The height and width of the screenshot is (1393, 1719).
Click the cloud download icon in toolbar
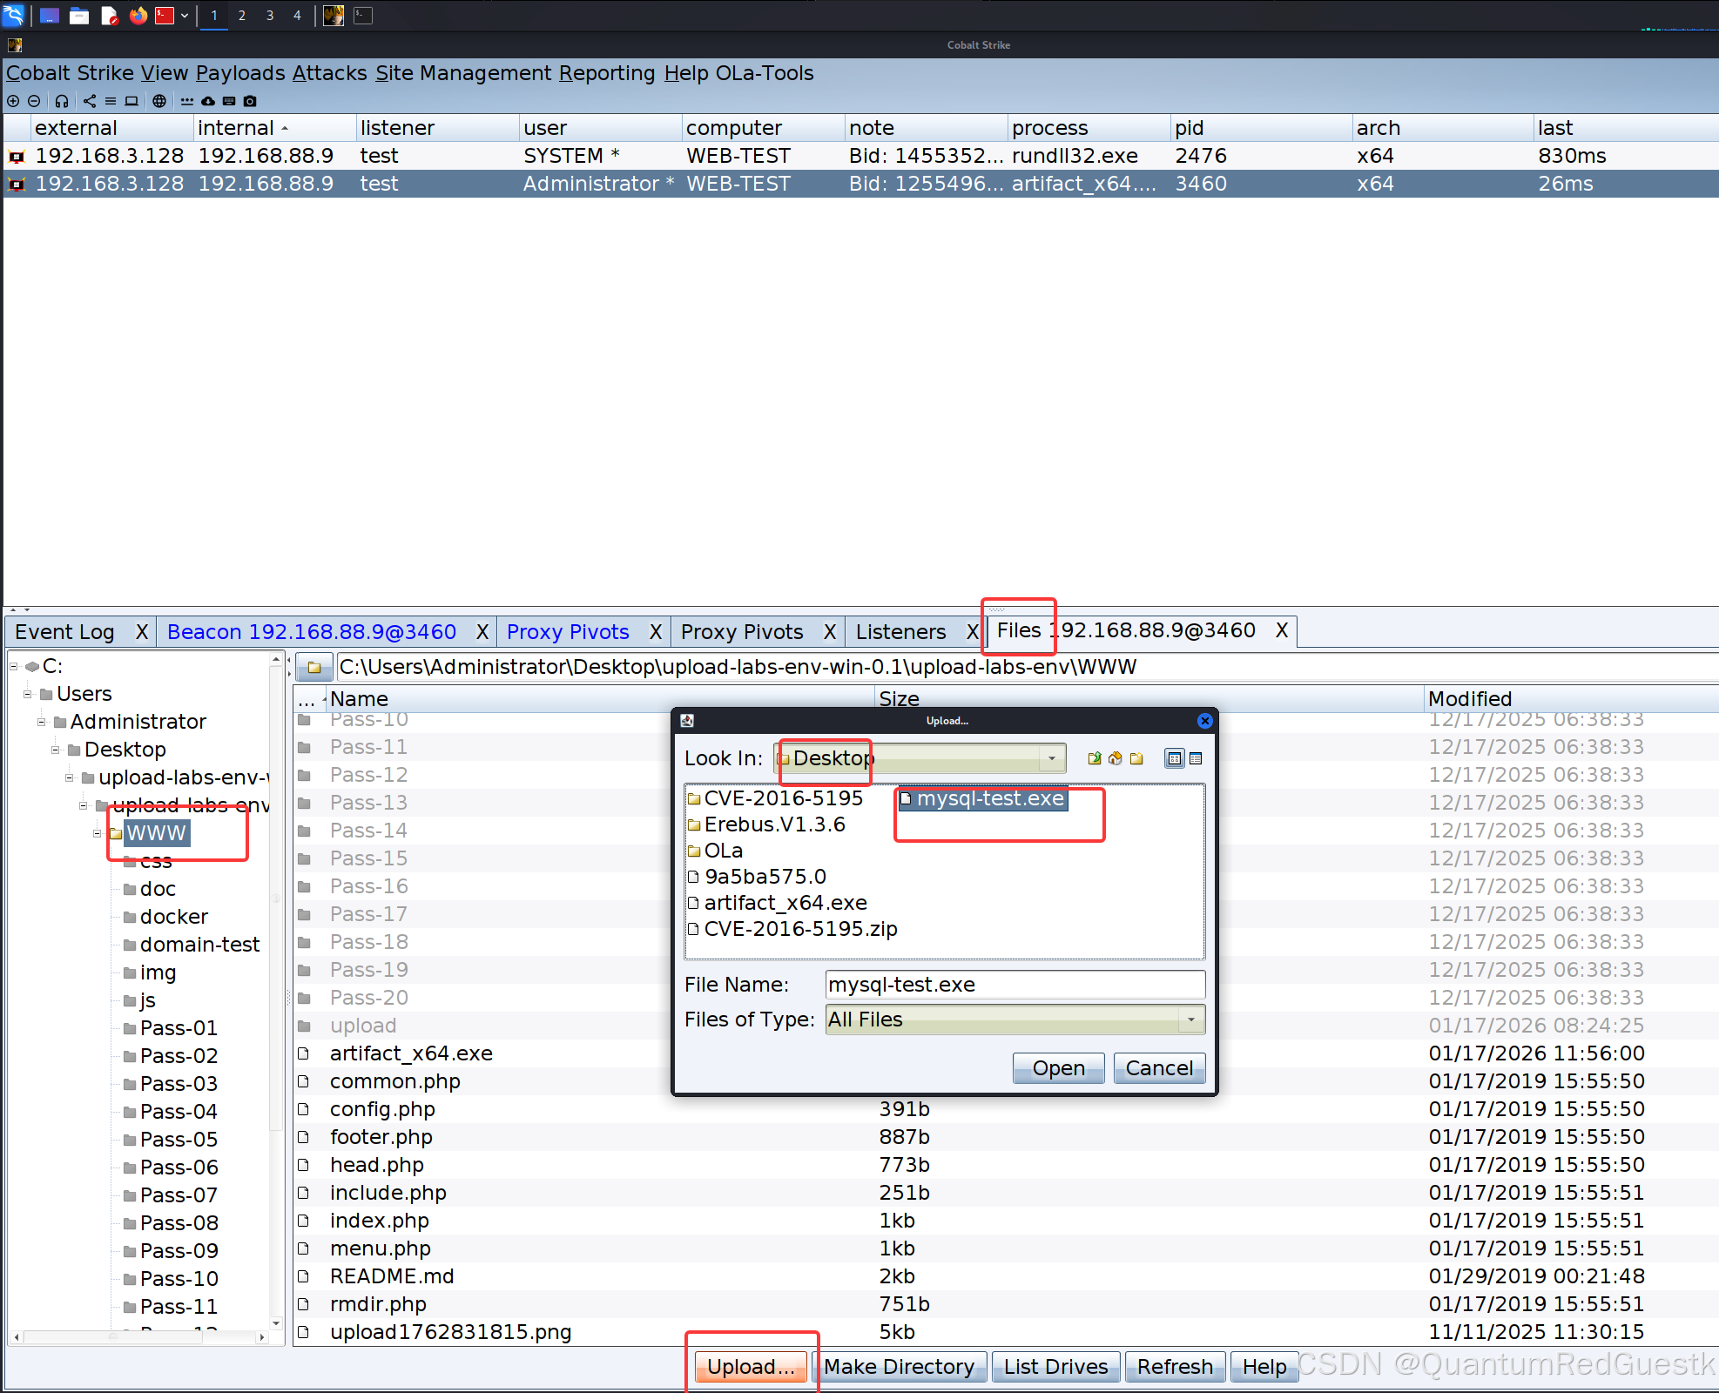[208, 101]
